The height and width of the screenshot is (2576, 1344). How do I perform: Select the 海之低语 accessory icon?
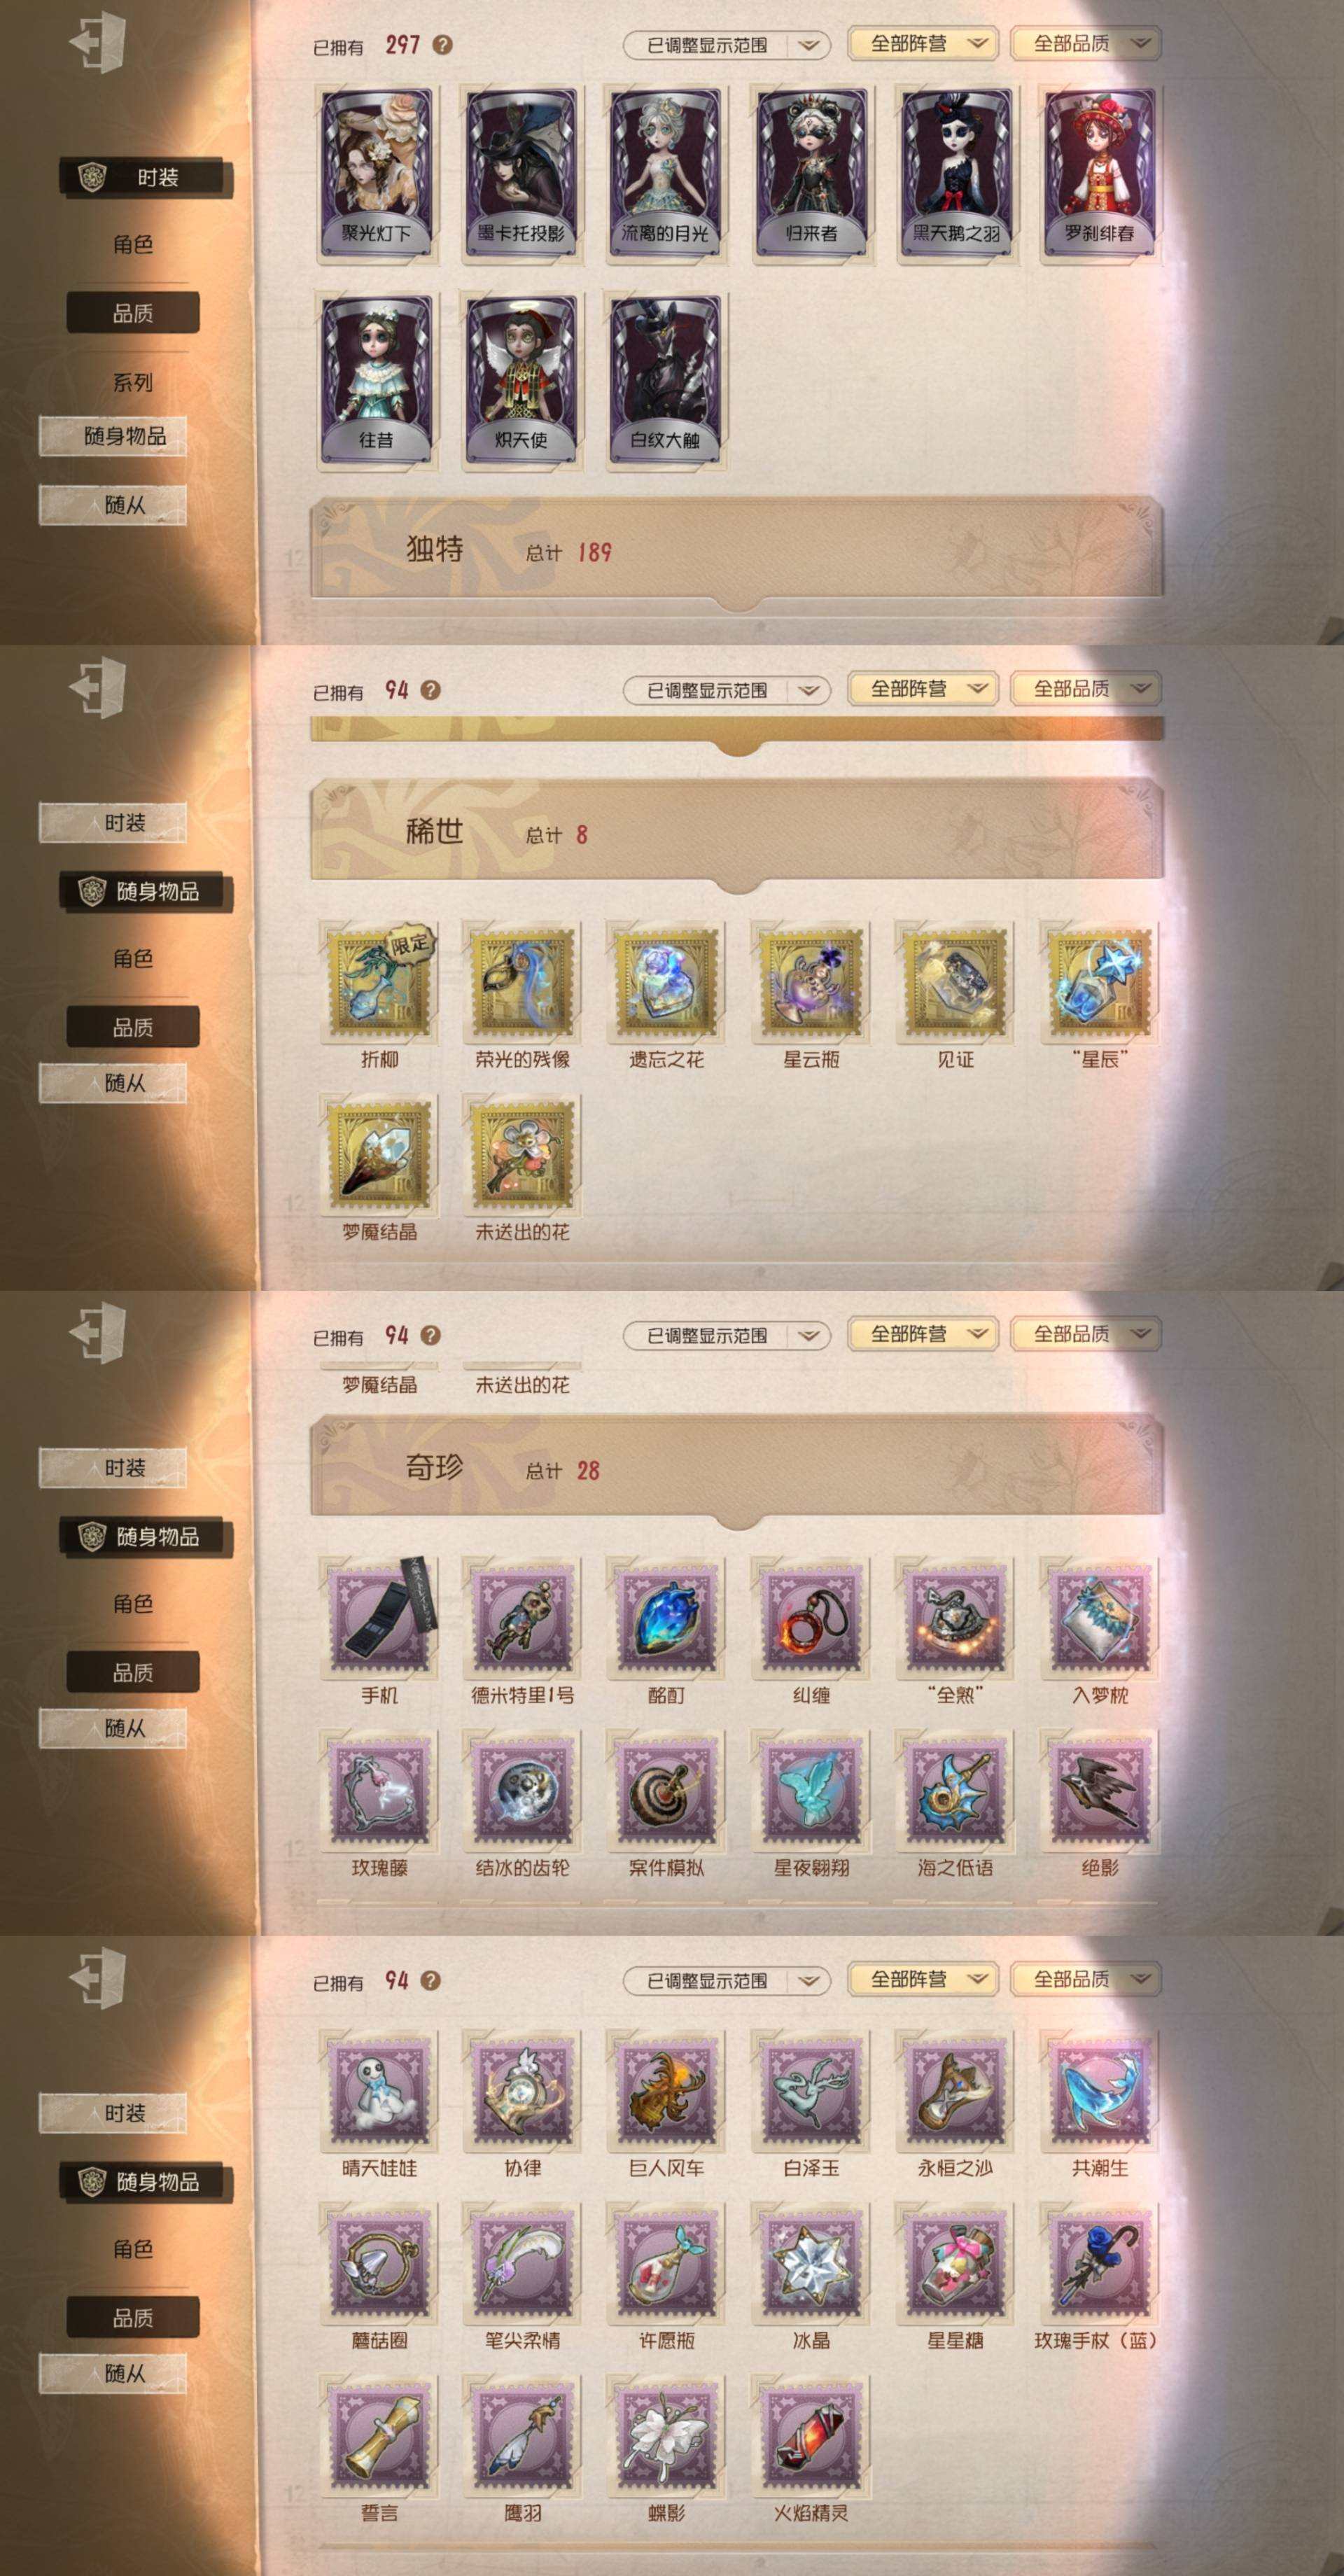coord(955,1790)
